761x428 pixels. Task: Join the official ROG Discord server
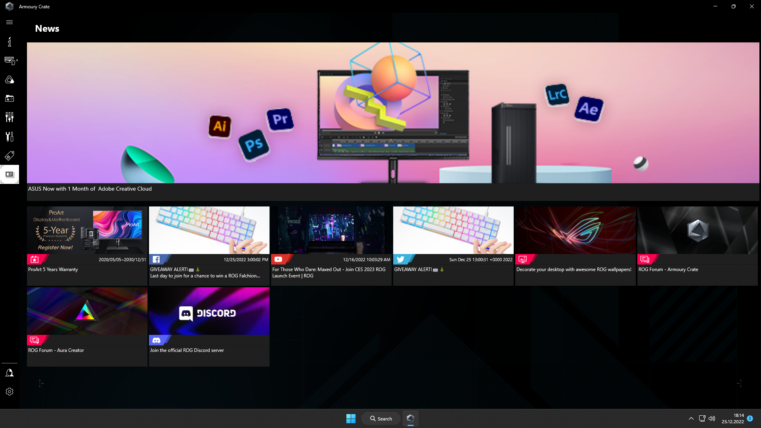pyautogui.click(x=209, y=327)
